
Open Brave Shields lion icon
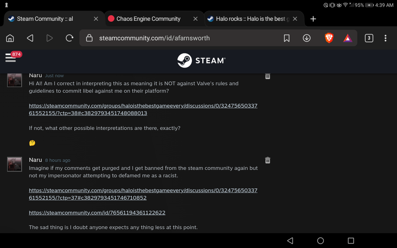click(x=329, y=38)
